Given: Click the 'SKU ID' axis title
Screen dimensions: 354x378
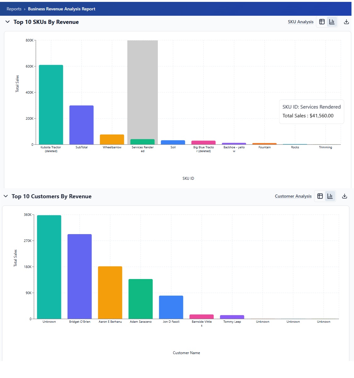Looking at the screenshot, I should coord(188,178).
